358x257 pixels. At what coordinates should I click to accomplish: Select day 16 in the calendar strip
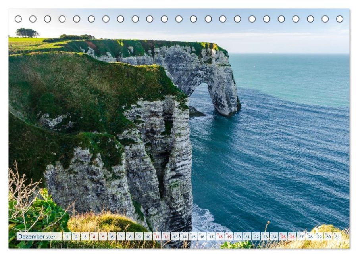point(202,237)
